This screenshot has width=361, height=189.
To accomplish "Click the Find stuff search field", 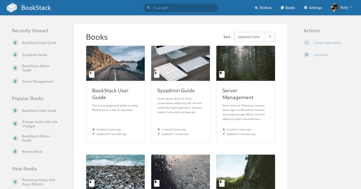I will [x=180, y=8].
